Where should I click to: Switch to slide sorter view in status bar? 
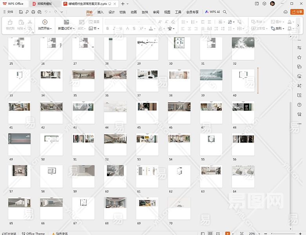(x=210, y=233)
